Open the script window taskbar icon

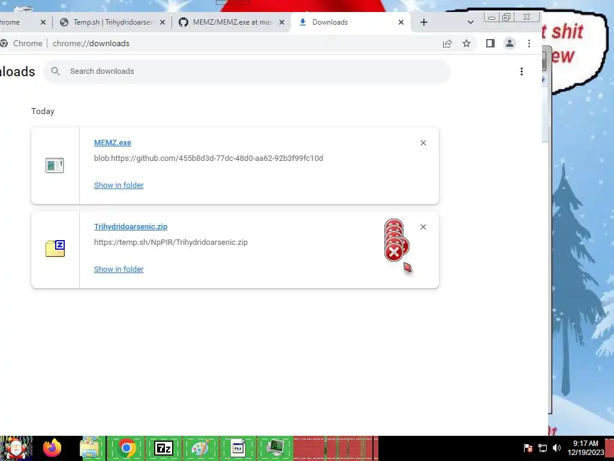(237, 448)
